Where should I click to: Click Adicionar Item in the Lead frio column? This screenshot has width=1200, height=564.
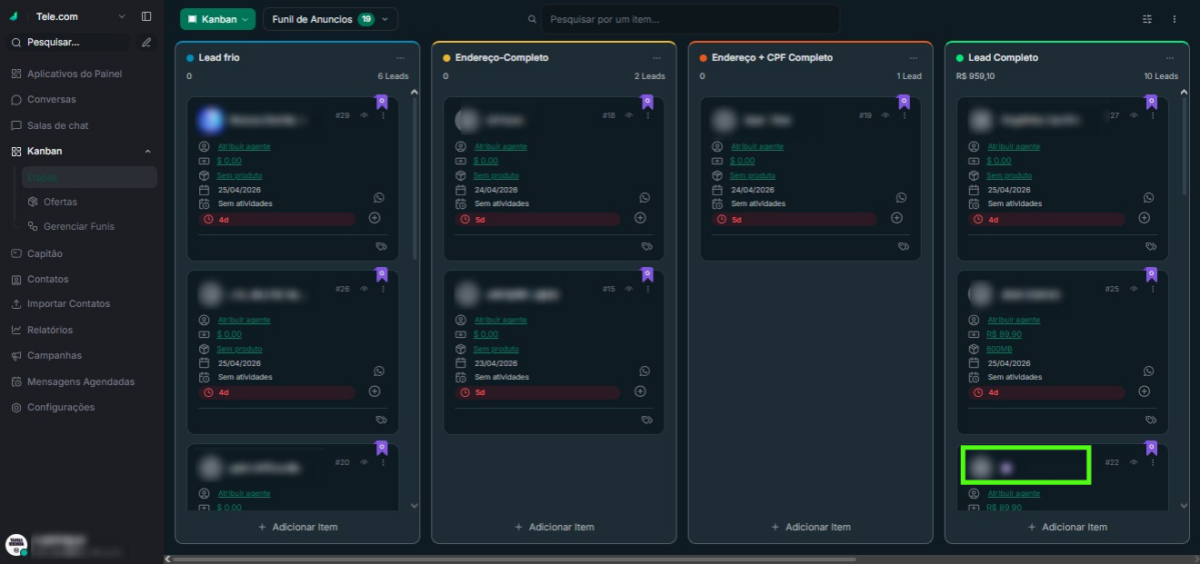(x=297, y=527)
